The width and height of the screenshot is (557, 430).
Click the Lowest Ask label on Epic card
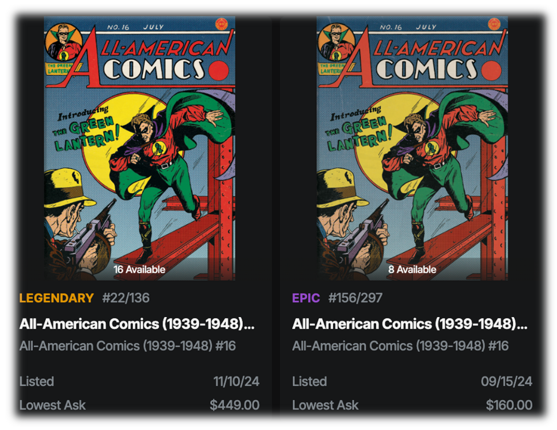pyautogui.click(x=325, y=405)
